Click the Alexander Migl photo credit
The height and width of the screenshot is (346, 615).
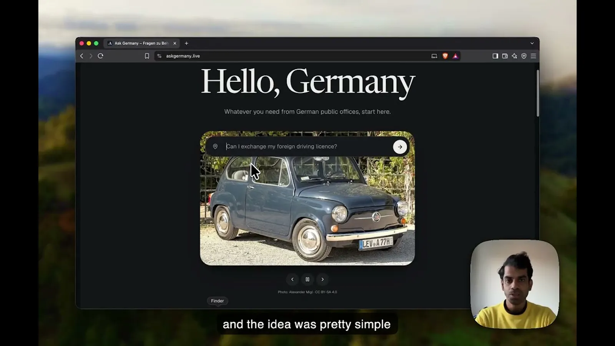[x=307, y=292]
